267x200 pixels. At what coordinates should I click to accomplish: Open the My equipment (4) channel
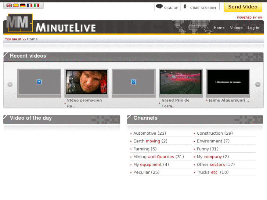(x=151, y=165)
